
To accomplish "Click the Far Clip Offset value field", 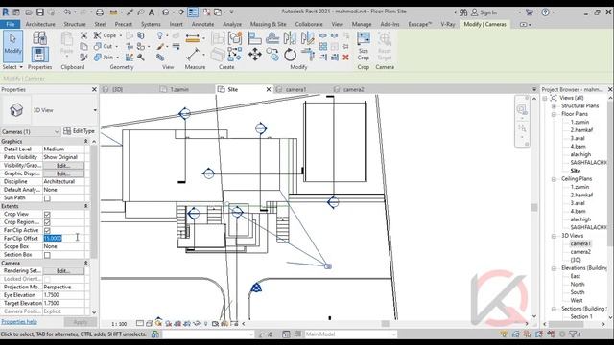I will [x=63, y=239].
